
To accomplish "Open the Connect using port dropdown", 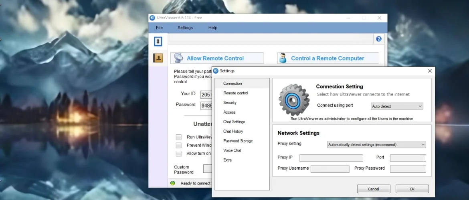I will click(397, 106).
